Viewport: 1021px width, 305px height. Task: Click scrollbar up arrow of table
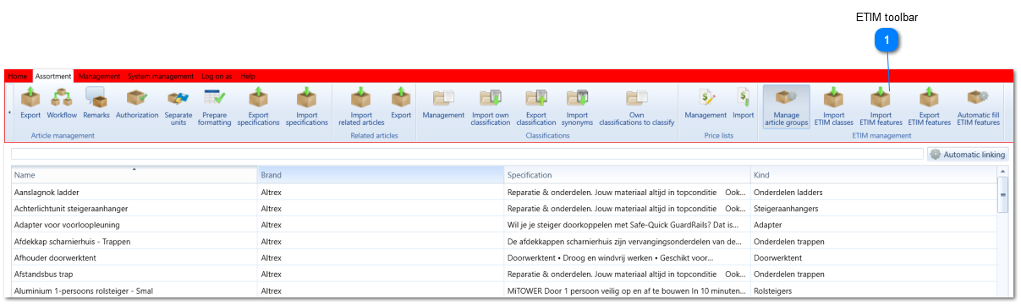pyautogui.click(x=1003, y=172)
